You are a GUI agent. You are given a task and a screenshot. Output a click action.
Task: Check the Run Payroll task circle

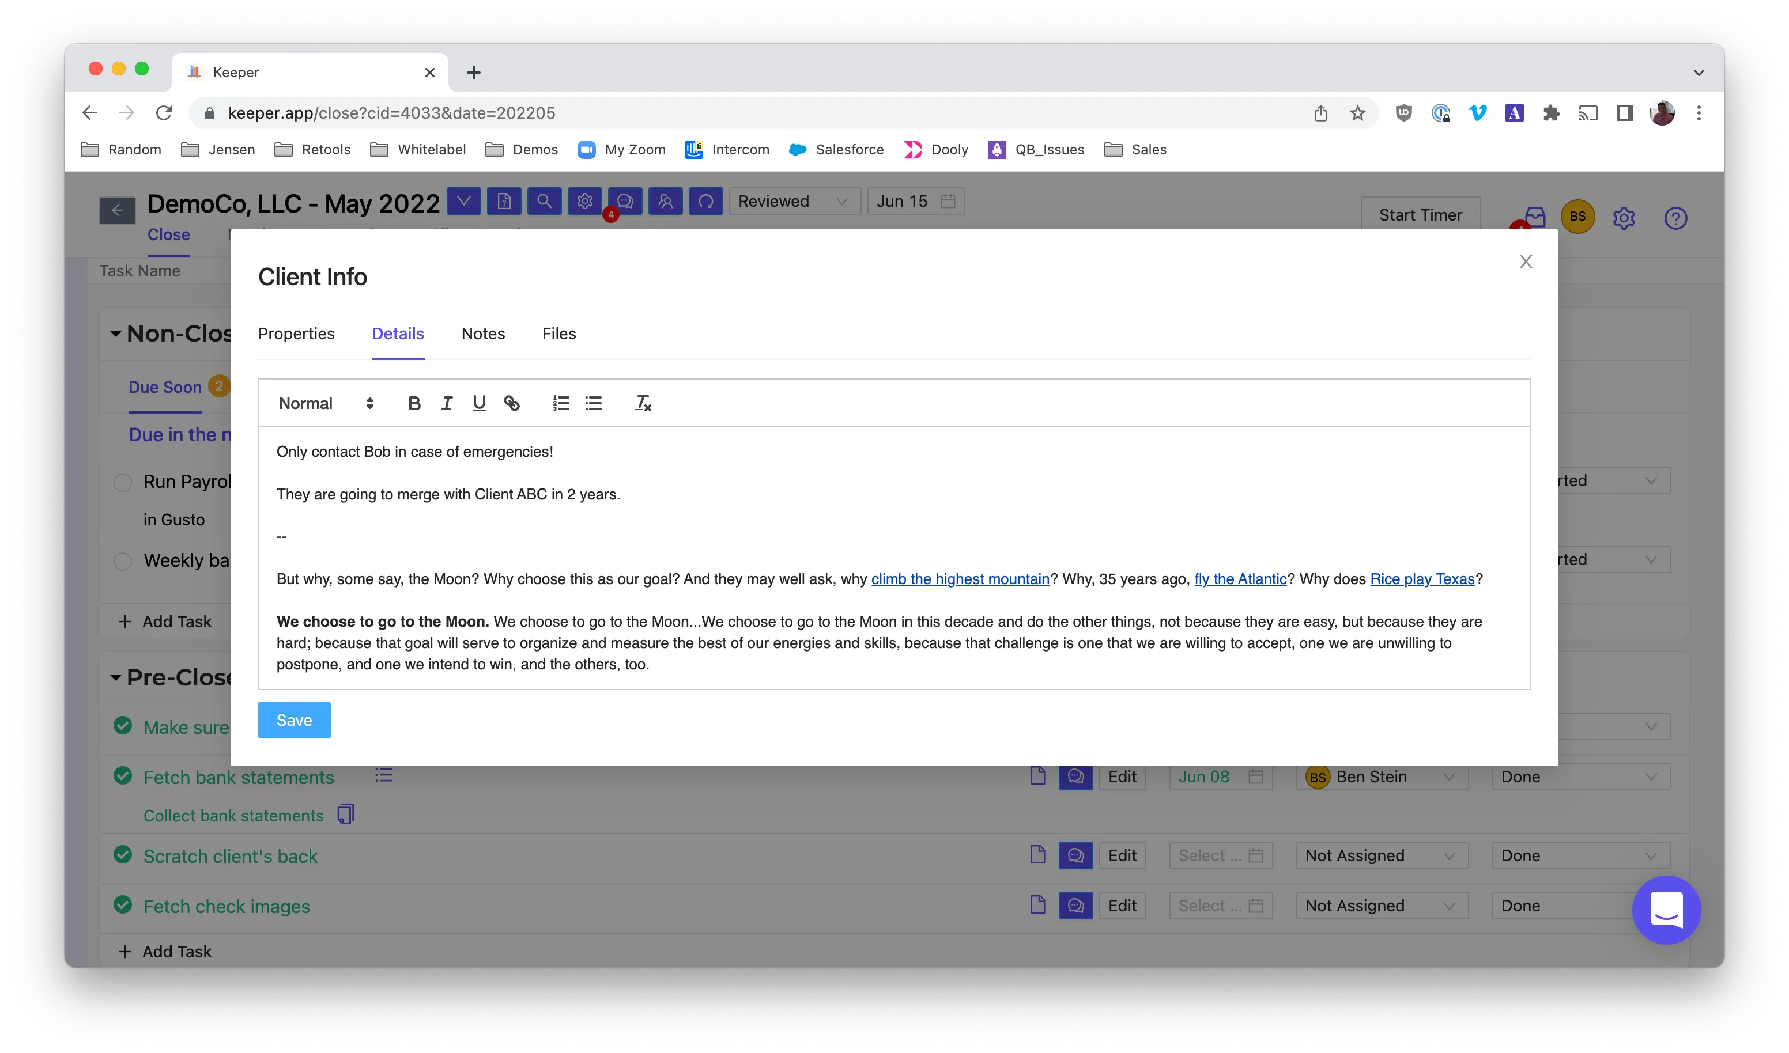click(x=123, y=483)
